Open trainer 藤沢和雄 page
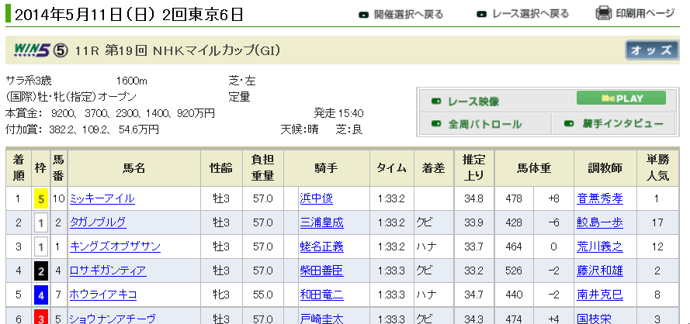 600,271
